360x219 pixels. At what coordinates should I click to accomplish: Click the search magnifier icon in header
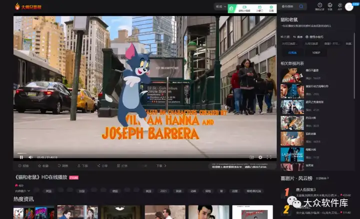[x=301, y=6]
